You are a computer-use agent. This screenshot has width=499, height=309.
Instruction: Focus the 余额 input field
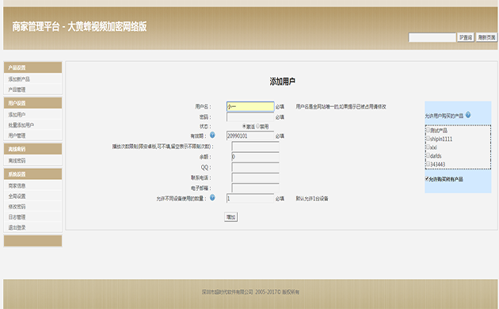[x=255, y=157]
